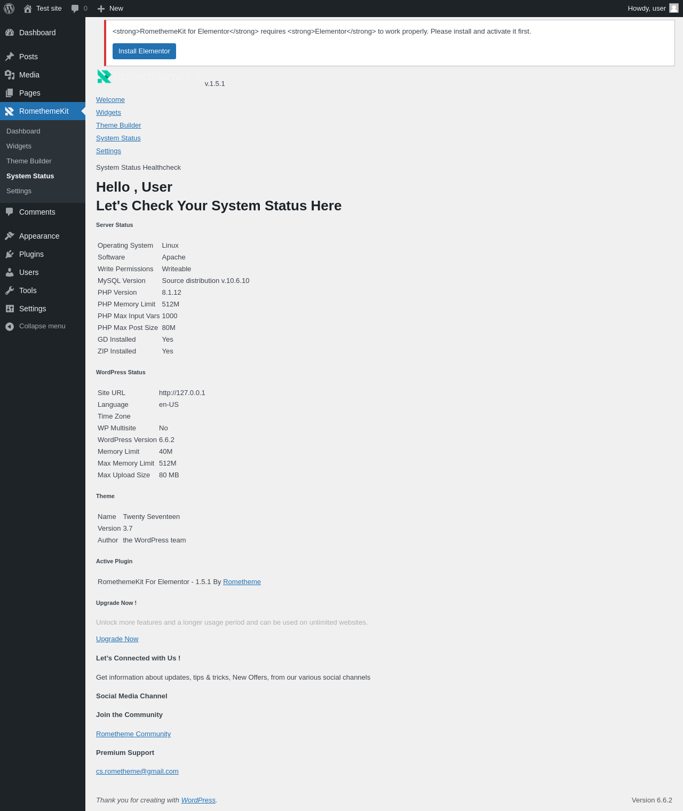Open Theme Builder submenu item in sidebar

click(29, 161)
